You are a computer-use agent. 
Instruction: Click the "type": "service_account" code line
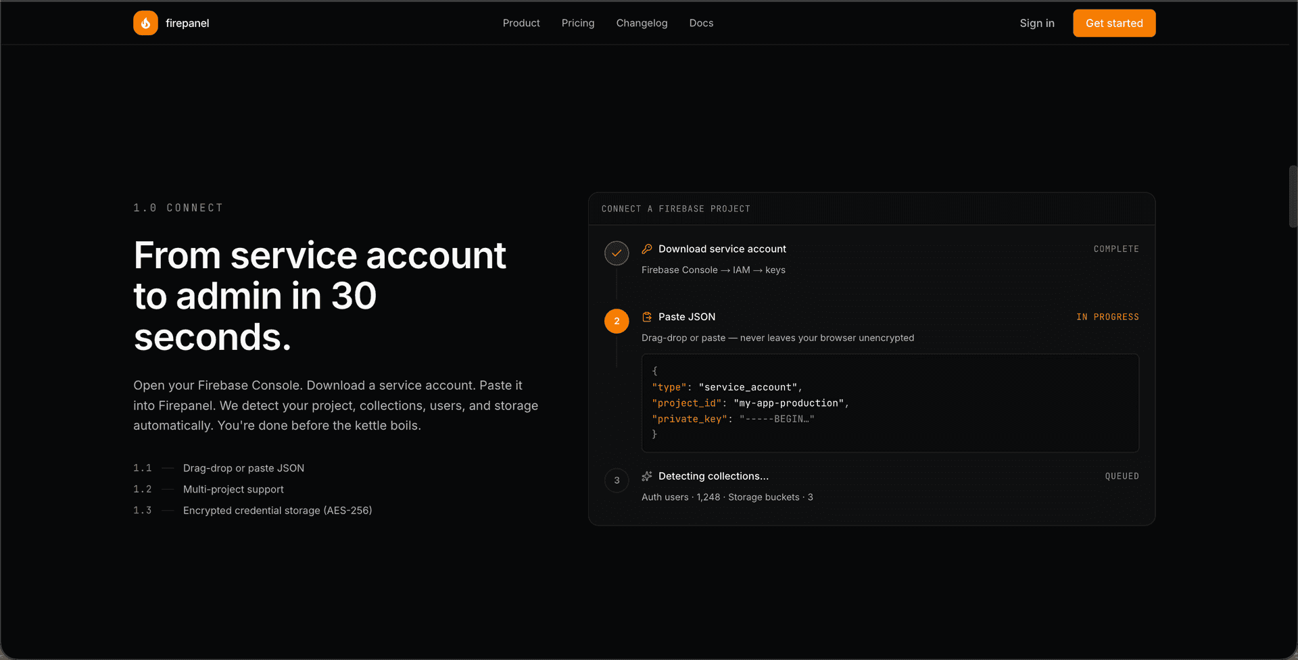point(727,387)
